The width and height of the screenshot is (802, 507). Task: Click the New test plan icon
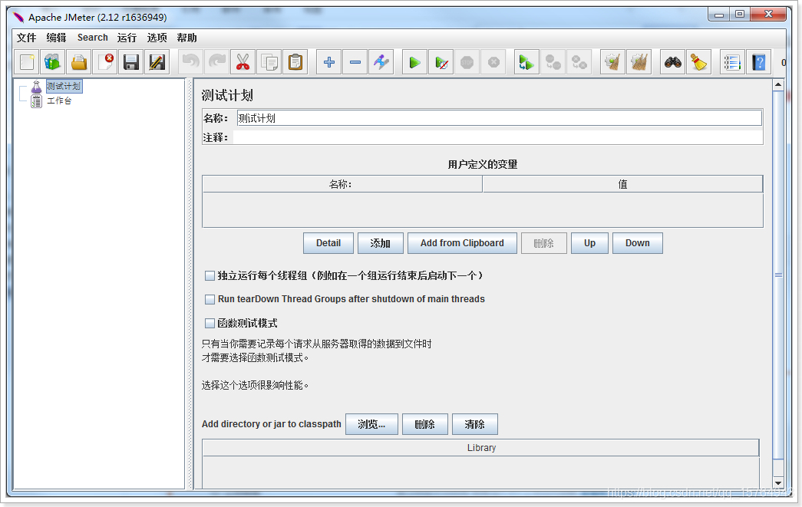(x=27, y=62)
